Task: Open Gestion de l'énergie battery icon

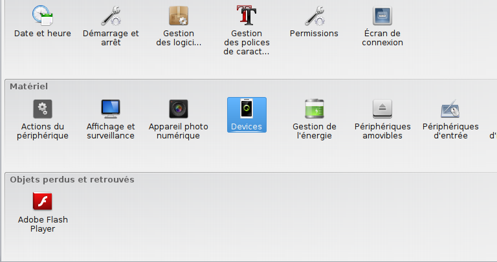Action: pyautogui.click(x=314, y=109)
